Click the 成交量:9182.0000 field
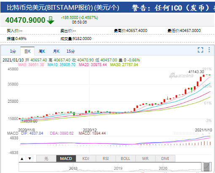Viewport: 215px width, 173px height. [x=76, y=39]
